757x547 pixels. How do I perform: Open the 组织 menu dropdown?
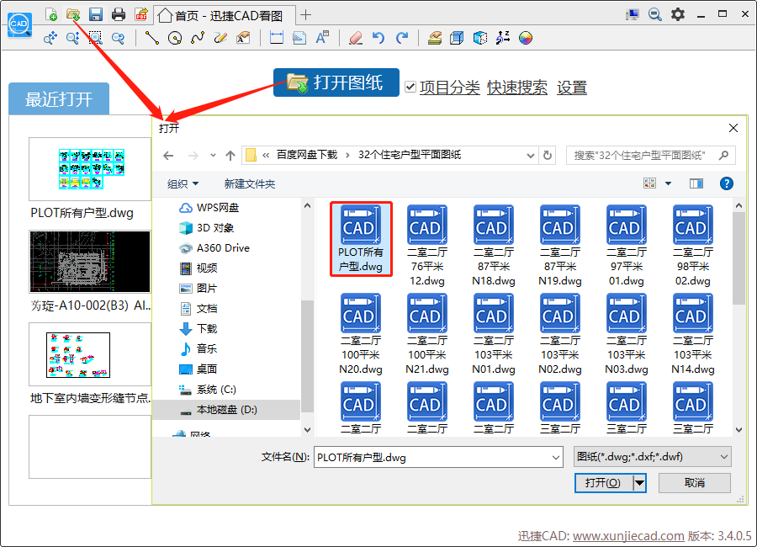[x=183, y=184]
